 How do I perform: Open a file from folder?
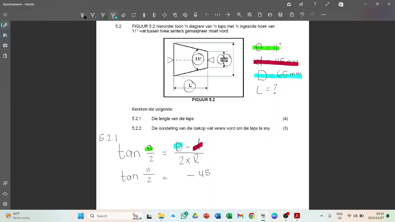[270, 15]
